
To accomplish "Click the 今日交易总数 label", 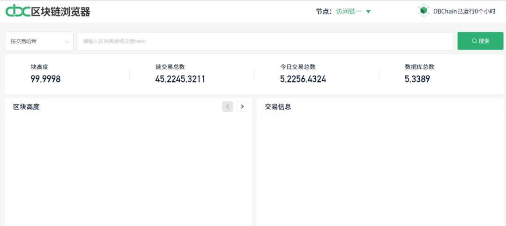I will tap(298, 67).
